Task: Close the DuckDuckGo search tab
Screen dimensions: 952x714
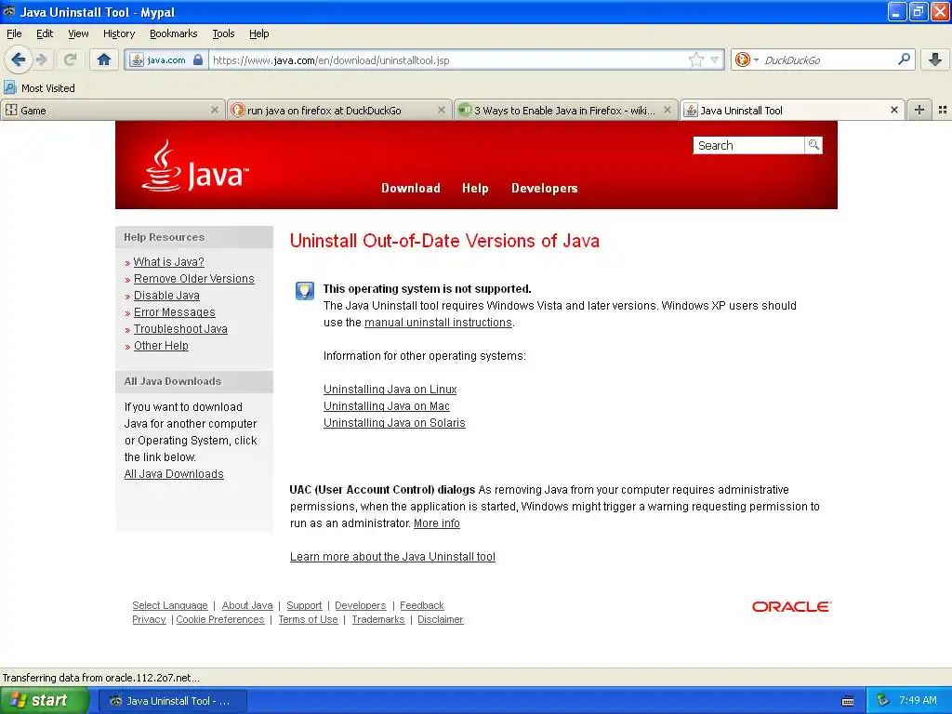Action: click(x=442, y=110)
